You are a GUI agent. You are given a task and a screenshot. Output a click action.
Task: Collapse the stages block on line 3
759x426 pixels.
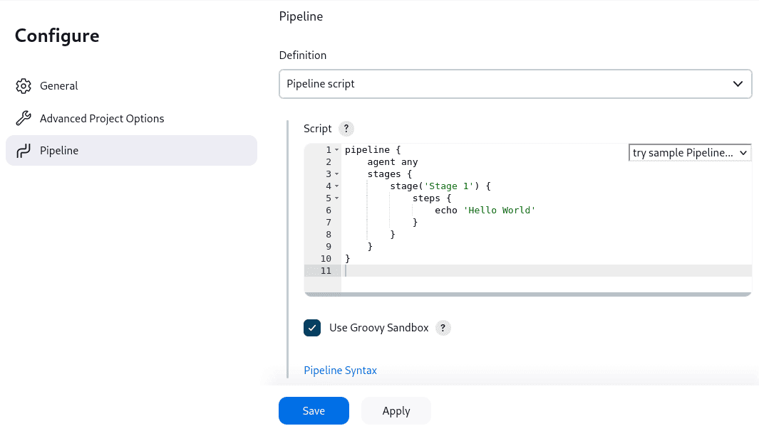336,174
